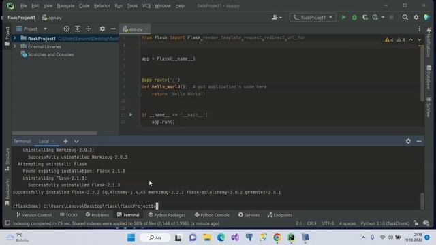Open editor tabs more options menu

coord(420,29)
